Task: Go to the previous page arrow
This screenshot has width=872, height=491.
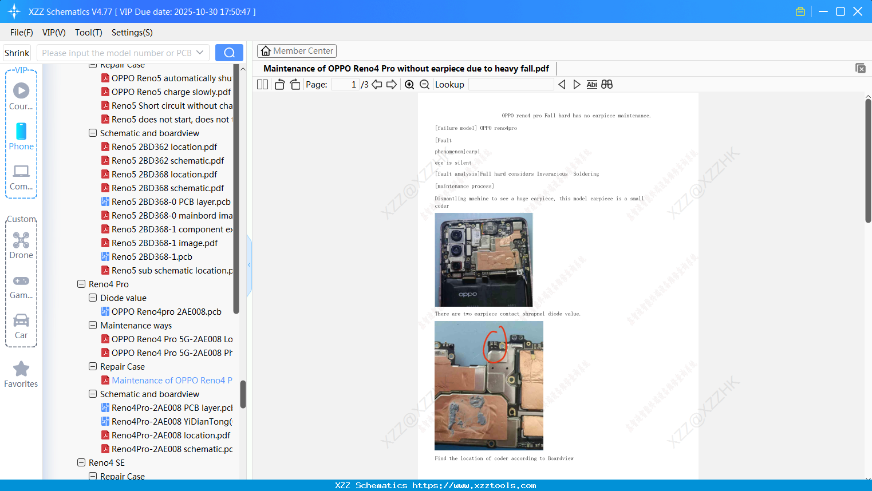Action: tap(377, 85)
